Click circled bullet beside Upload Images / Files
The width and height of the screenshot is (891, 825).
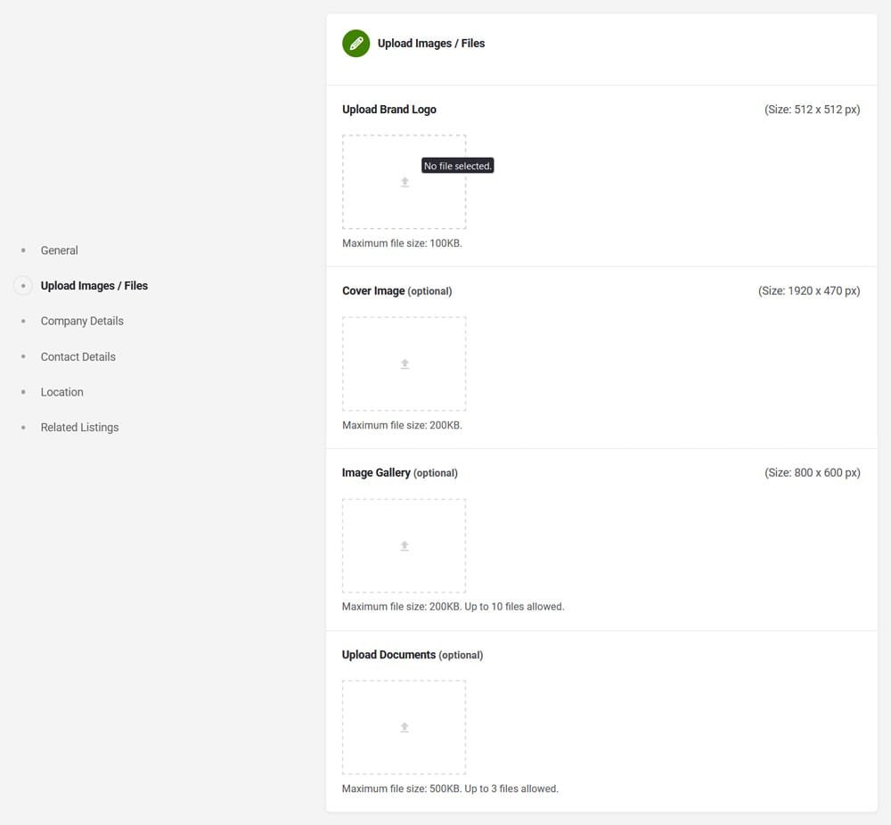coord(23,286)
